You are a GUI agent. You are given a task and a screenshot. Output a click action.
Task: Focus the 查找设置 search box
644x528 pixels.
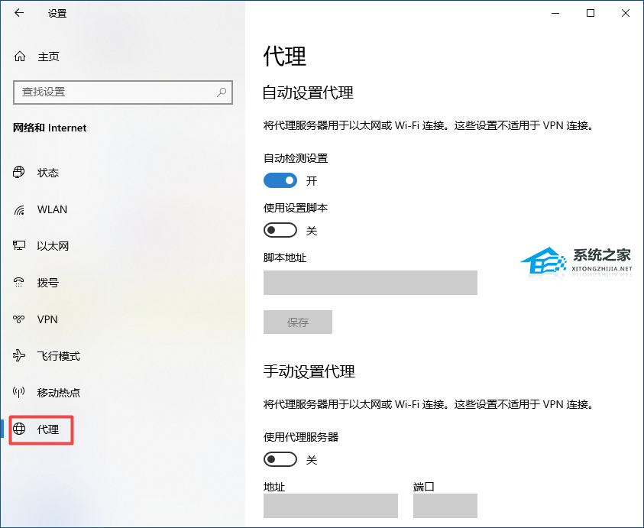123,92
